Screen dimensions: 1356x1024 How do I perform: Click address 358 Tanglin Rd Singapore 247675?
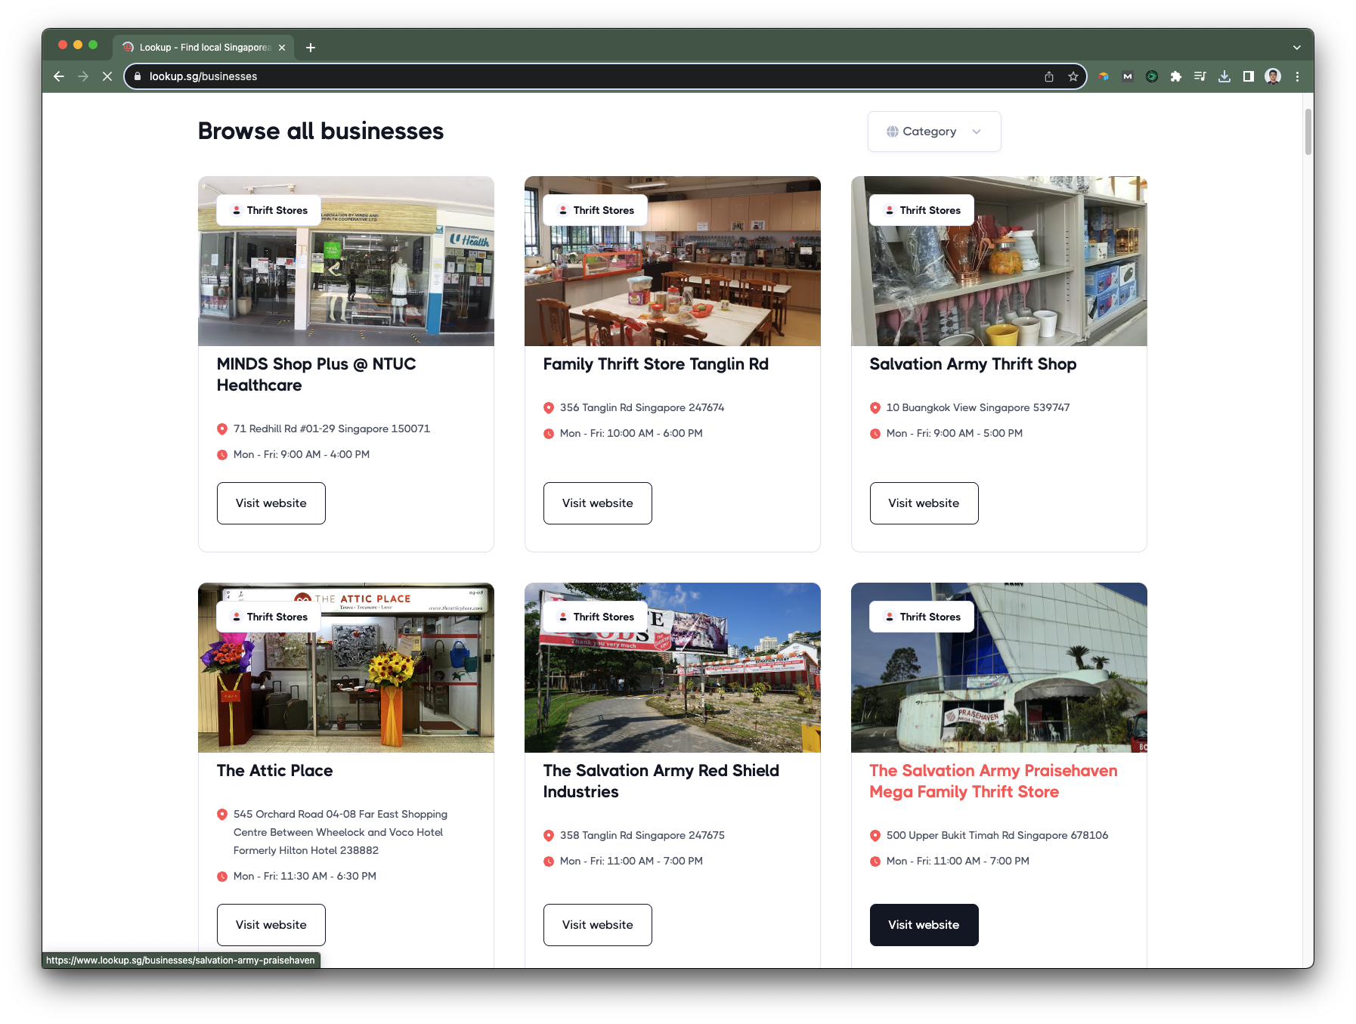tap(642, 836)
